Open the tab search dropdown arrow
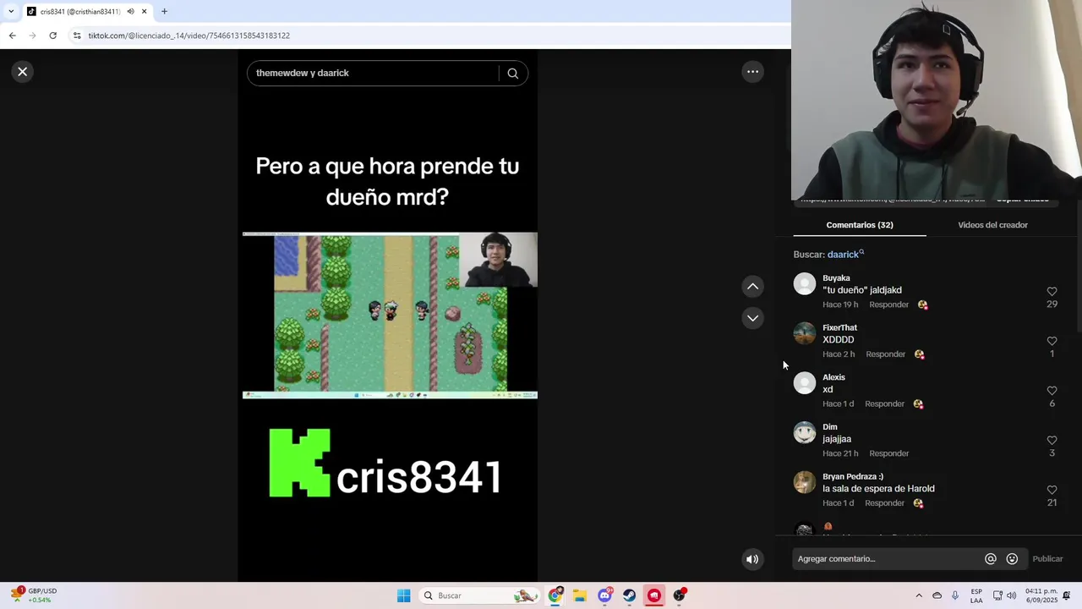Screen dimensions: 1082x609 tap(11, 12)
